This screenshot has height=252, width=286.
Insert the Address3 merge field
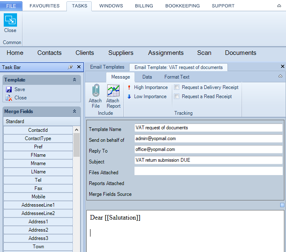click(38, 238)
